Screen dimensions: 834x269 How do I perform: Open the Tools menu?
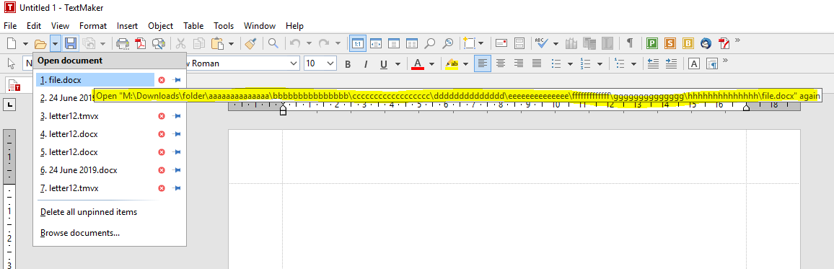coord(224,25)
